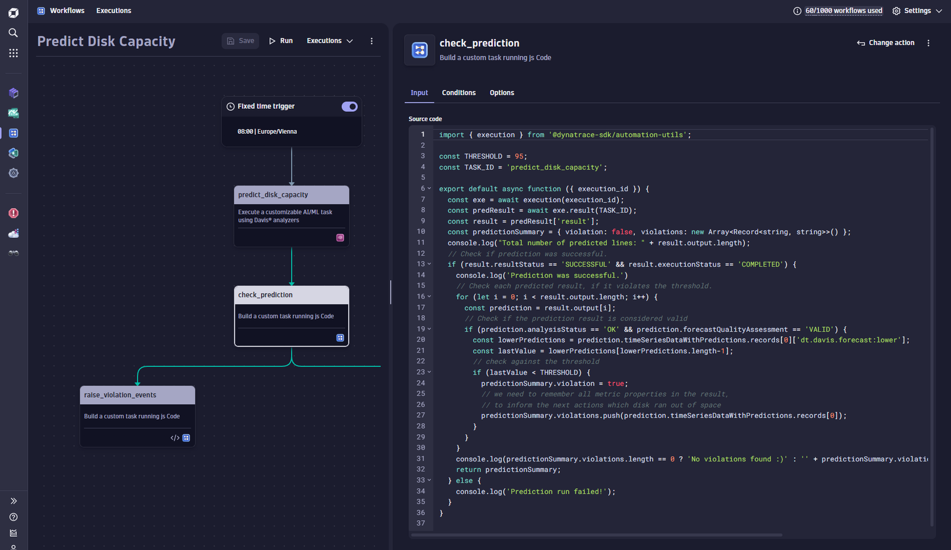This screenshot has width=951, height=550.
Task: Open the 60/1000 workflows used link
Action: (x=843, y=11)
